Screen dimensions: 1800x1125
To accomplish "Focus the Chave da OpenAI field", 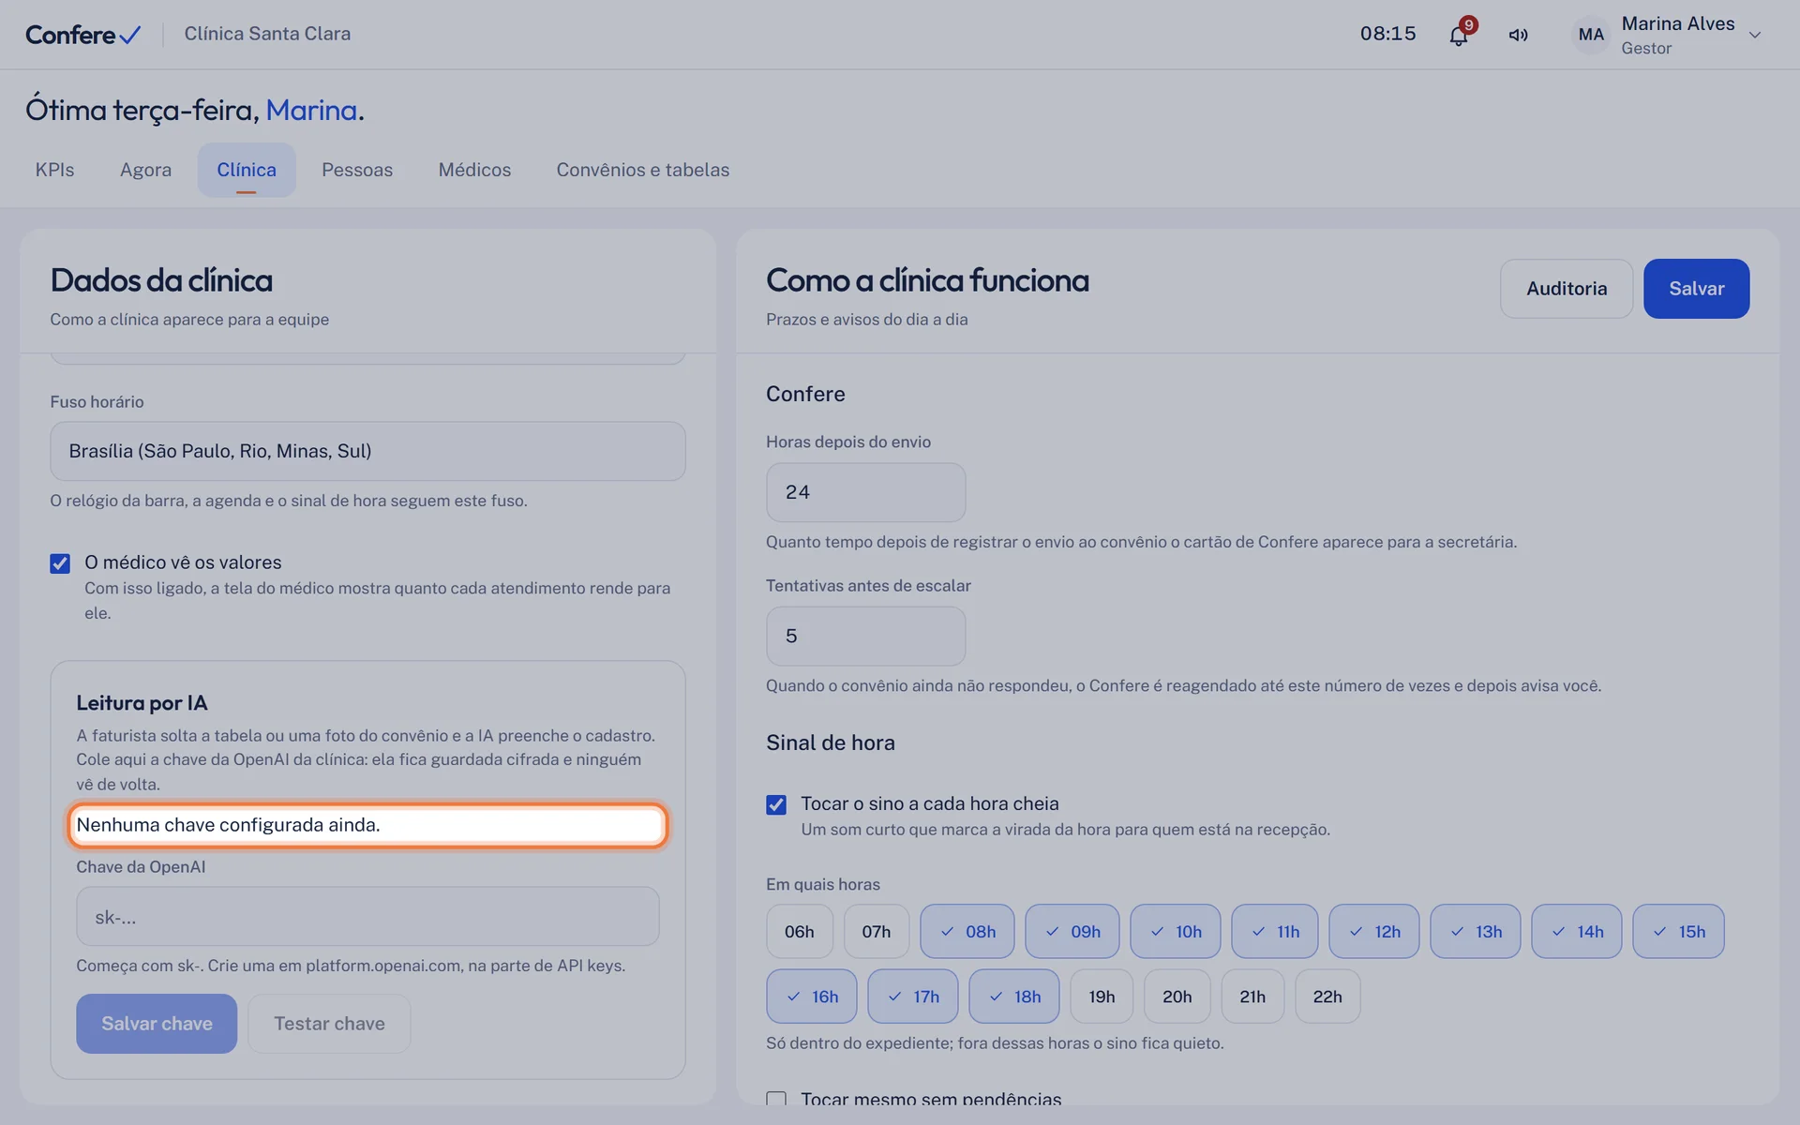I will pos(367,917).
